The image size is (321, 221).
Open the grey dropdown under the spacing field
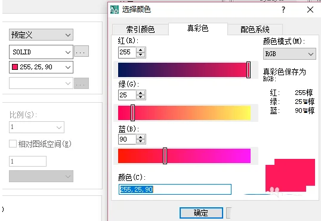click(41, 176)
